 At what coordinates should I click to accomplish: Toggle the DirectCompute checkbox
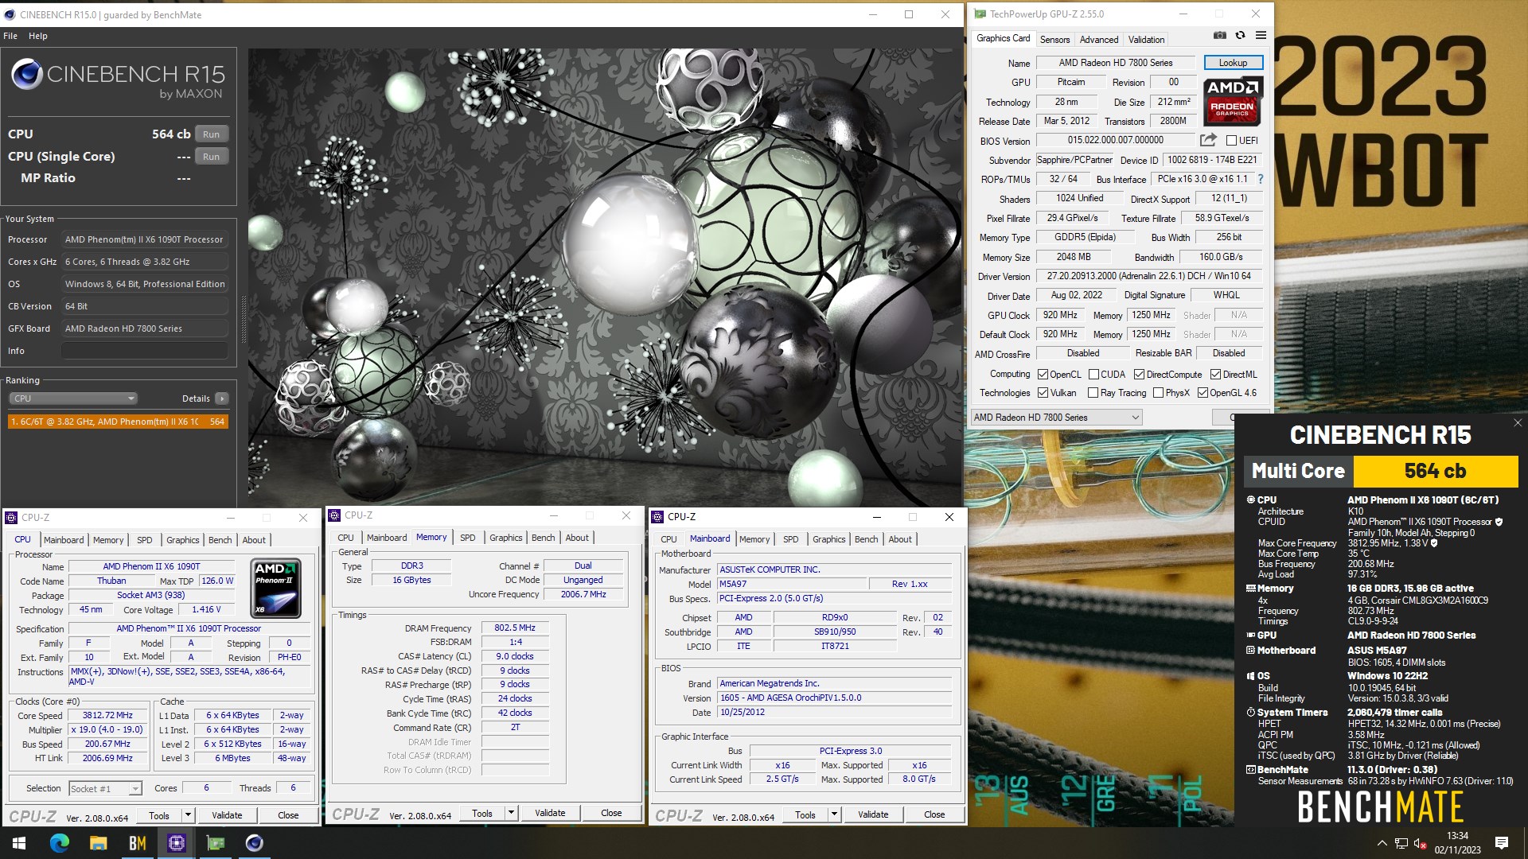pyautogui.click(x=1139, y=375)
